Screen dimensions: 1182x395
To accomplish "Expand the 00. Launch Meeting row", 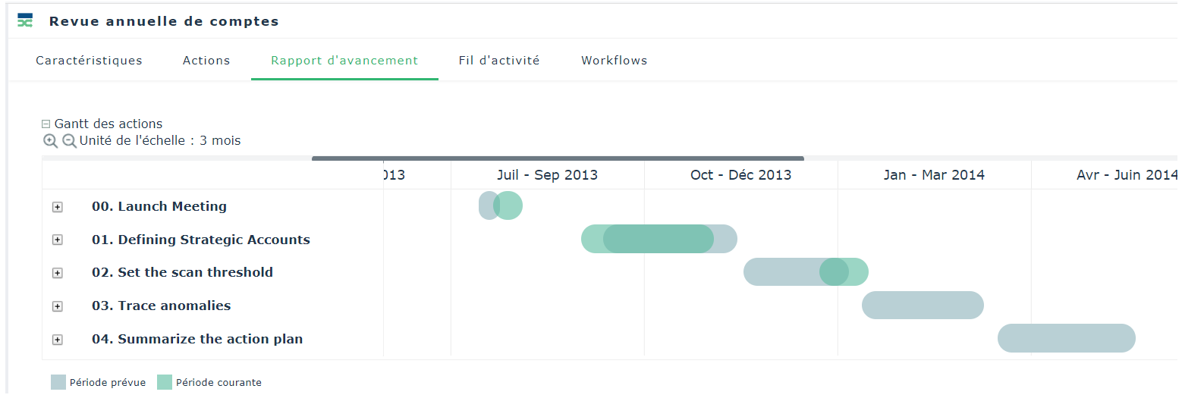I will [57, 207].
